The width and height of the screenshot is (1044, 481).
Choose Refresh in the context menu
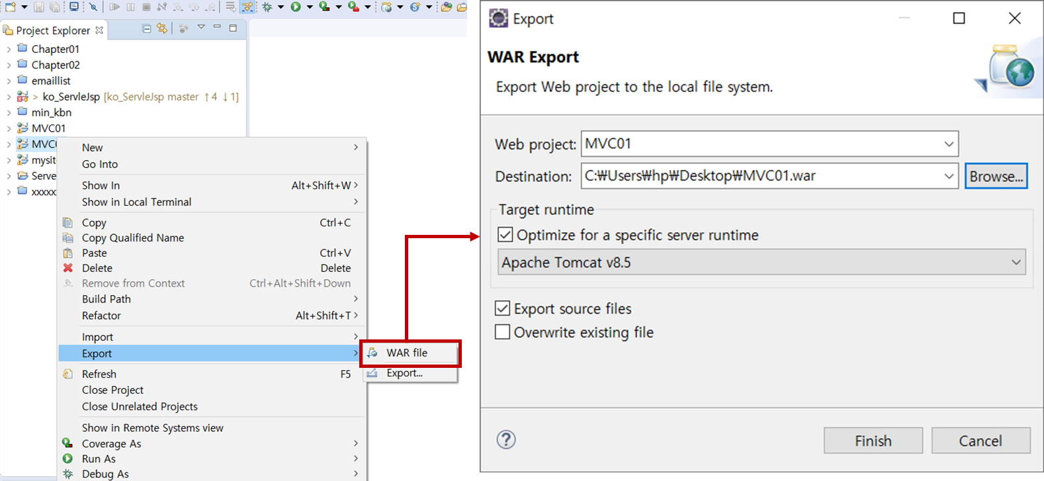[212, 374]
